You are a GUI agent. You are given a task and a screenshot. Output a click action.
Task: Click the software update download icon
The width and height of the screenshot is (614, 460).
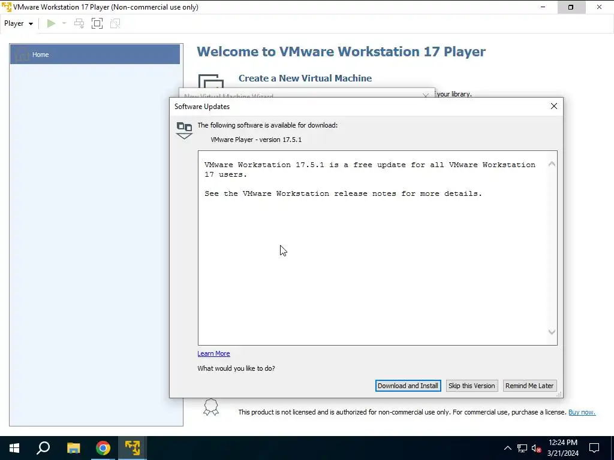tap(184, 130)
